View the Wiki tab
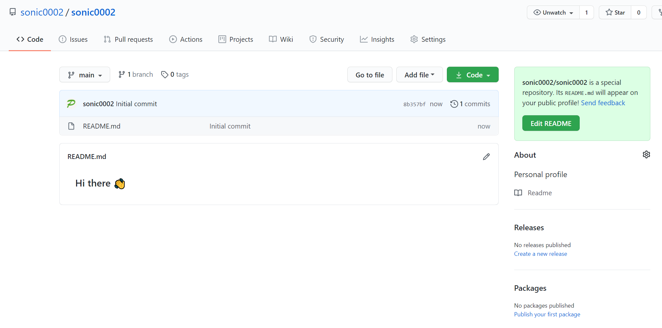662x328 pixels. click(x=281, y=40)
